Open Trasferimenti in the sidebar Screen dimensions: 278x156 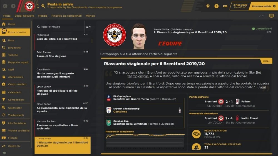(x=15, y=115)
